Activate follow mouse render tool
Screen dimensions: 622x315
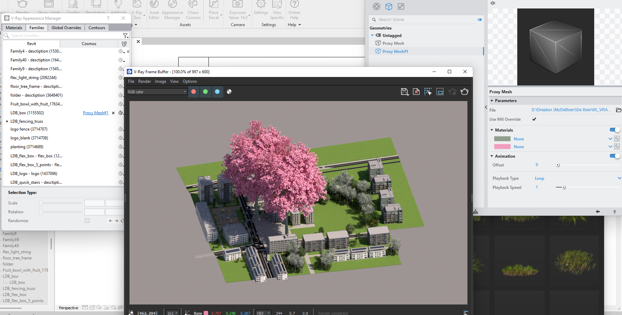[x=428, y=92]
